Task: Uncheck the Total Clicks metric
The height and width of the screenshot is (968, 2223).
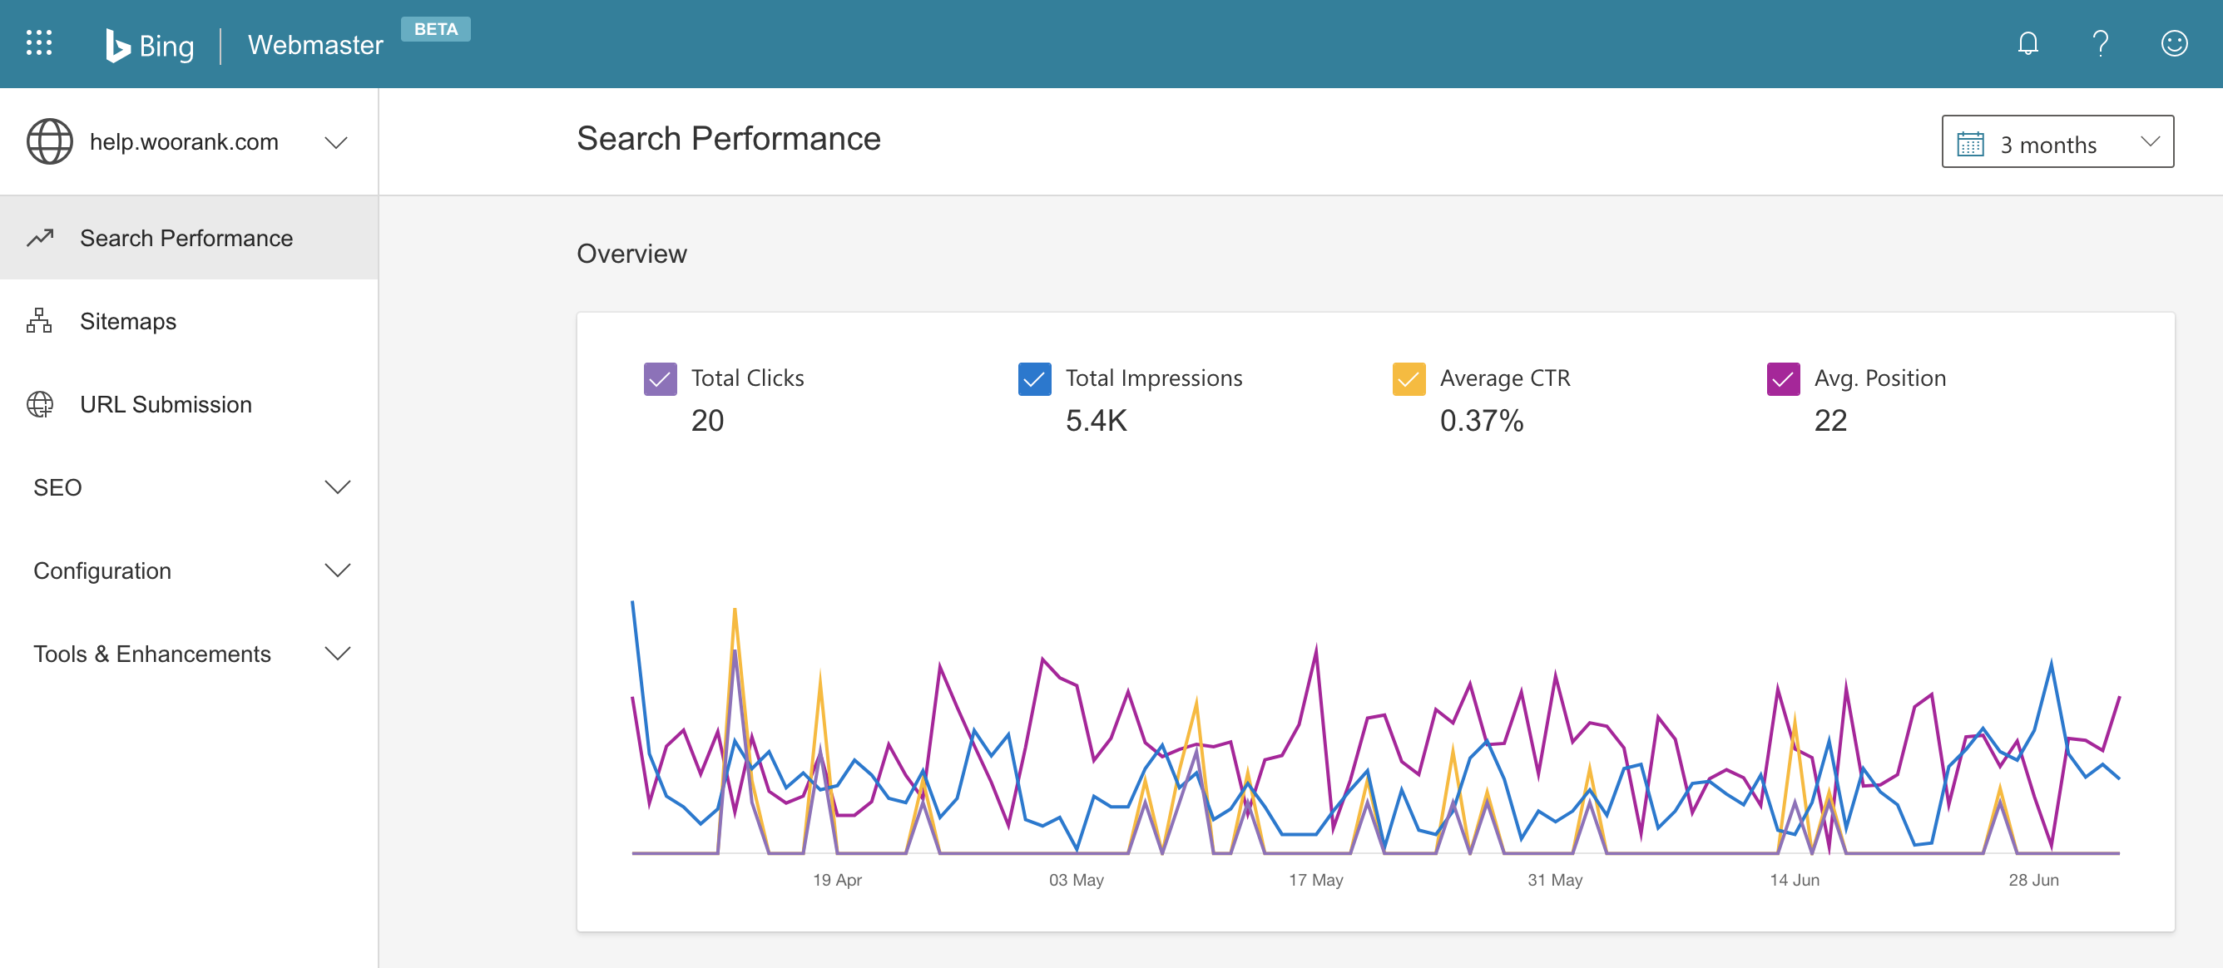Action: (x=659, y=378)
